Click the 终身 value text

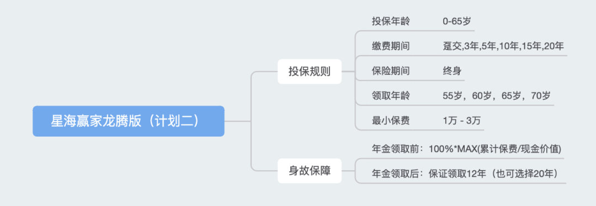click(453, 71)
